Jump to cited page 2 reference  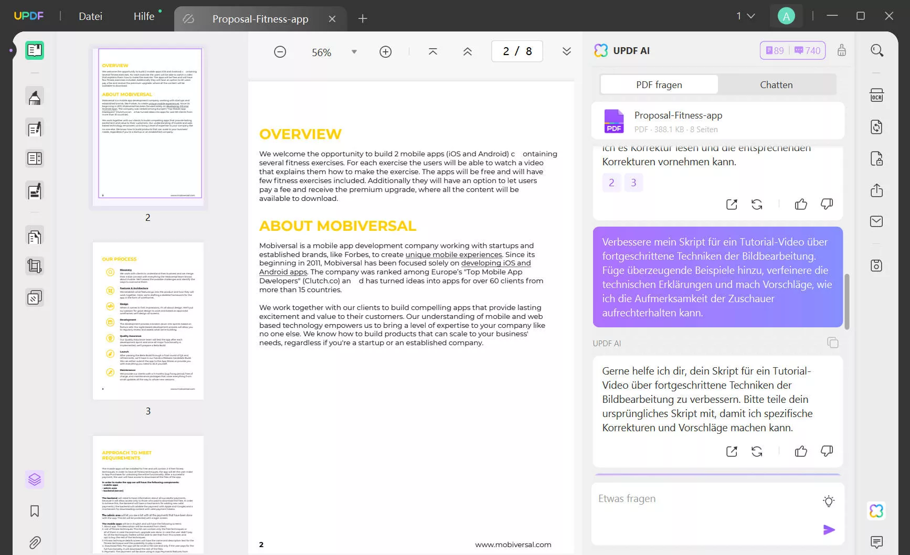(611, 183)
